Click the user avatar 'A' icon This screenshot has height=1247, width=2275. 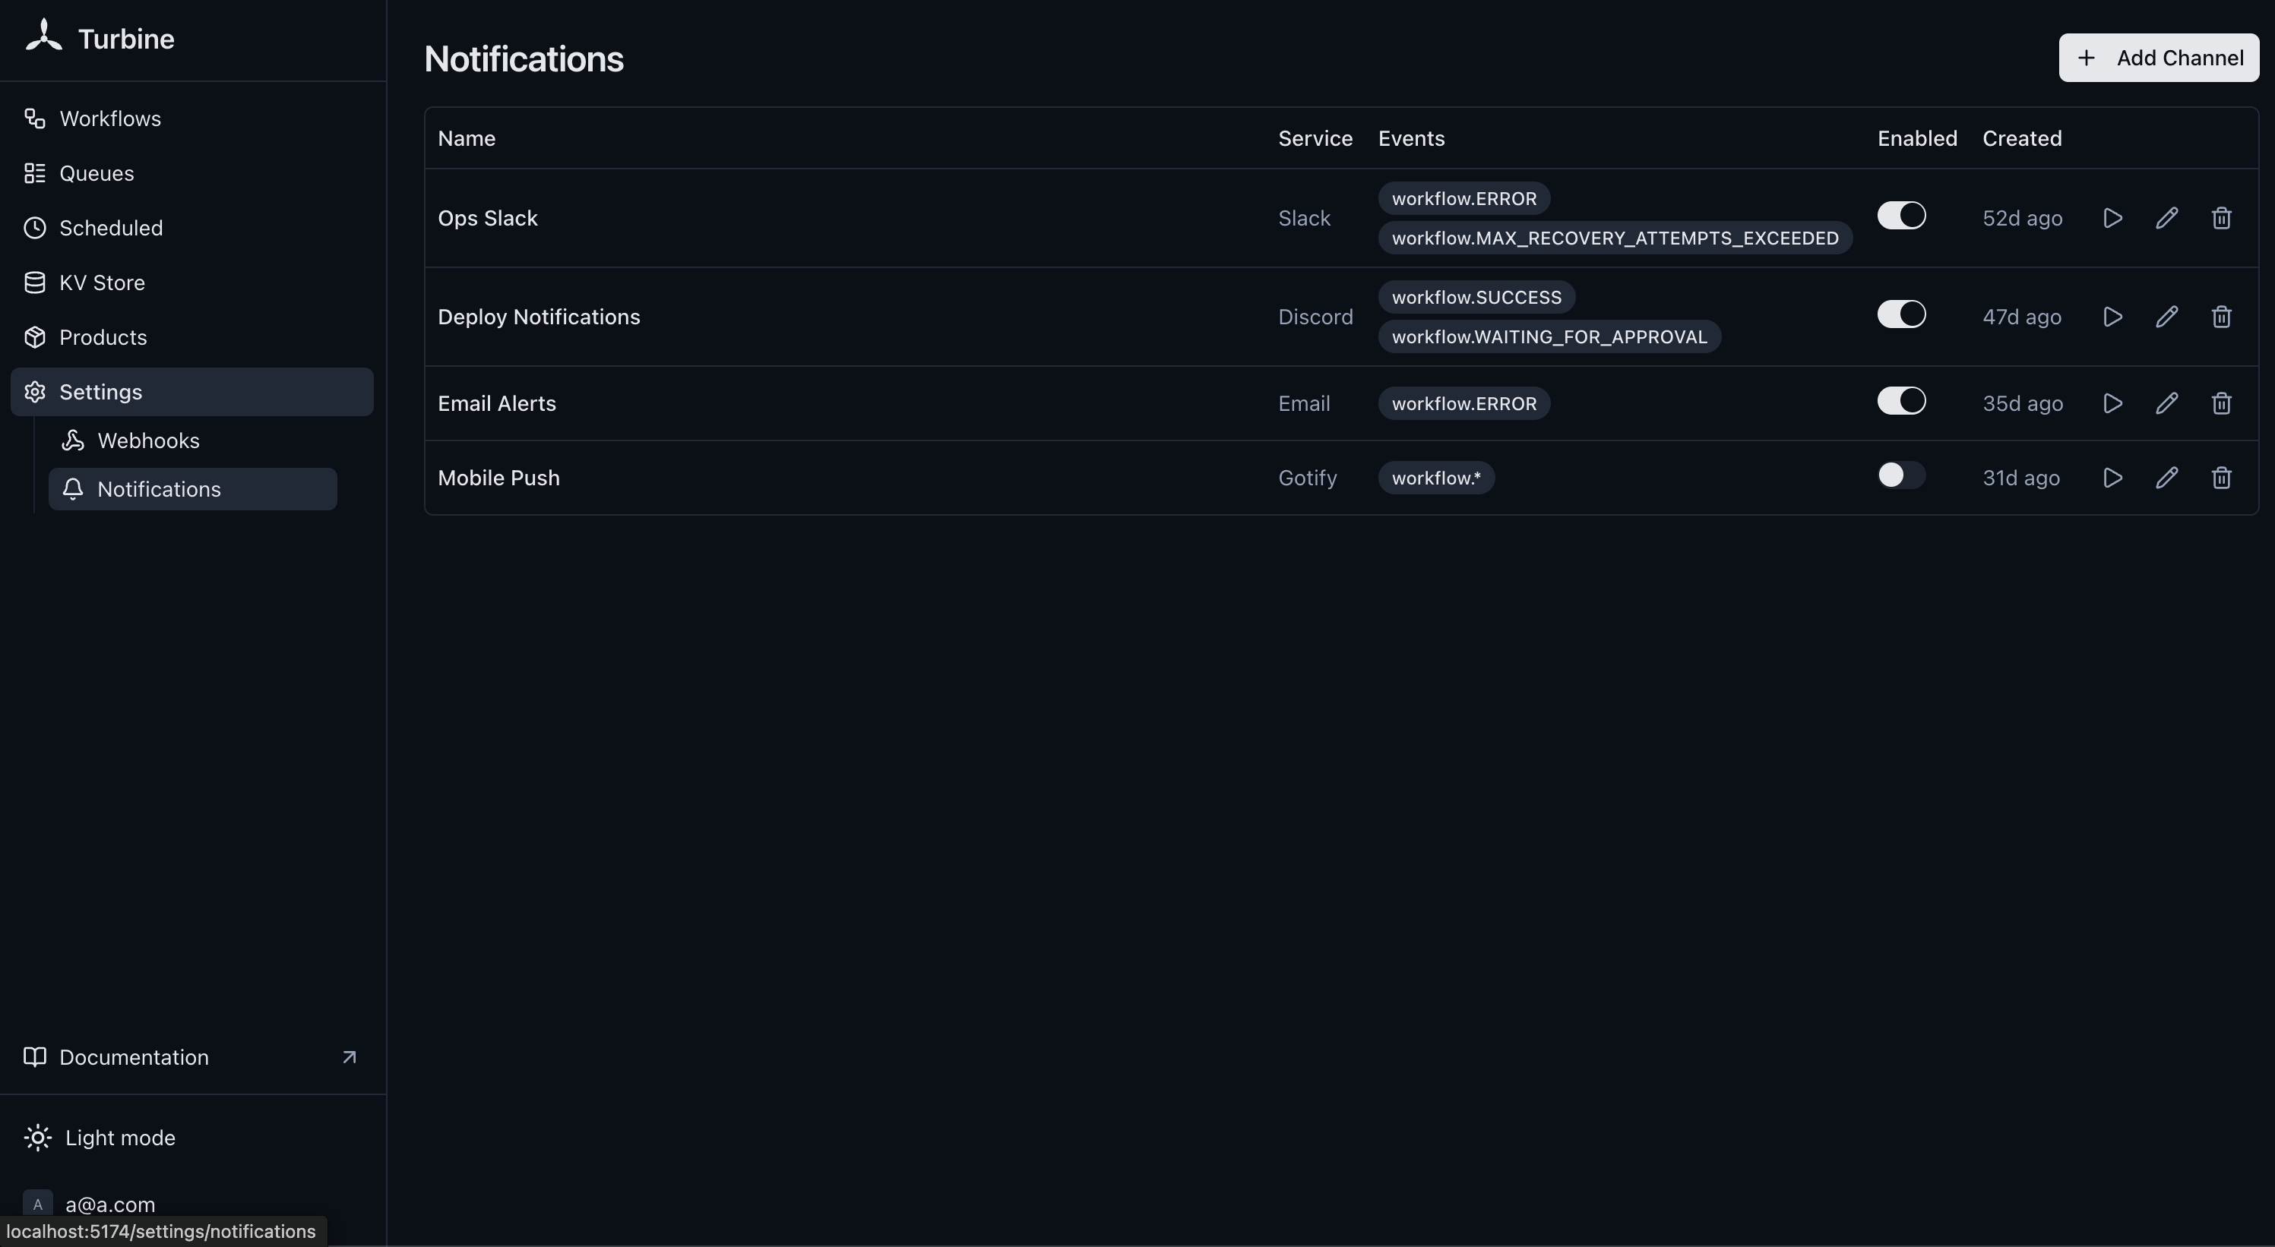[x=37, y=1204]
